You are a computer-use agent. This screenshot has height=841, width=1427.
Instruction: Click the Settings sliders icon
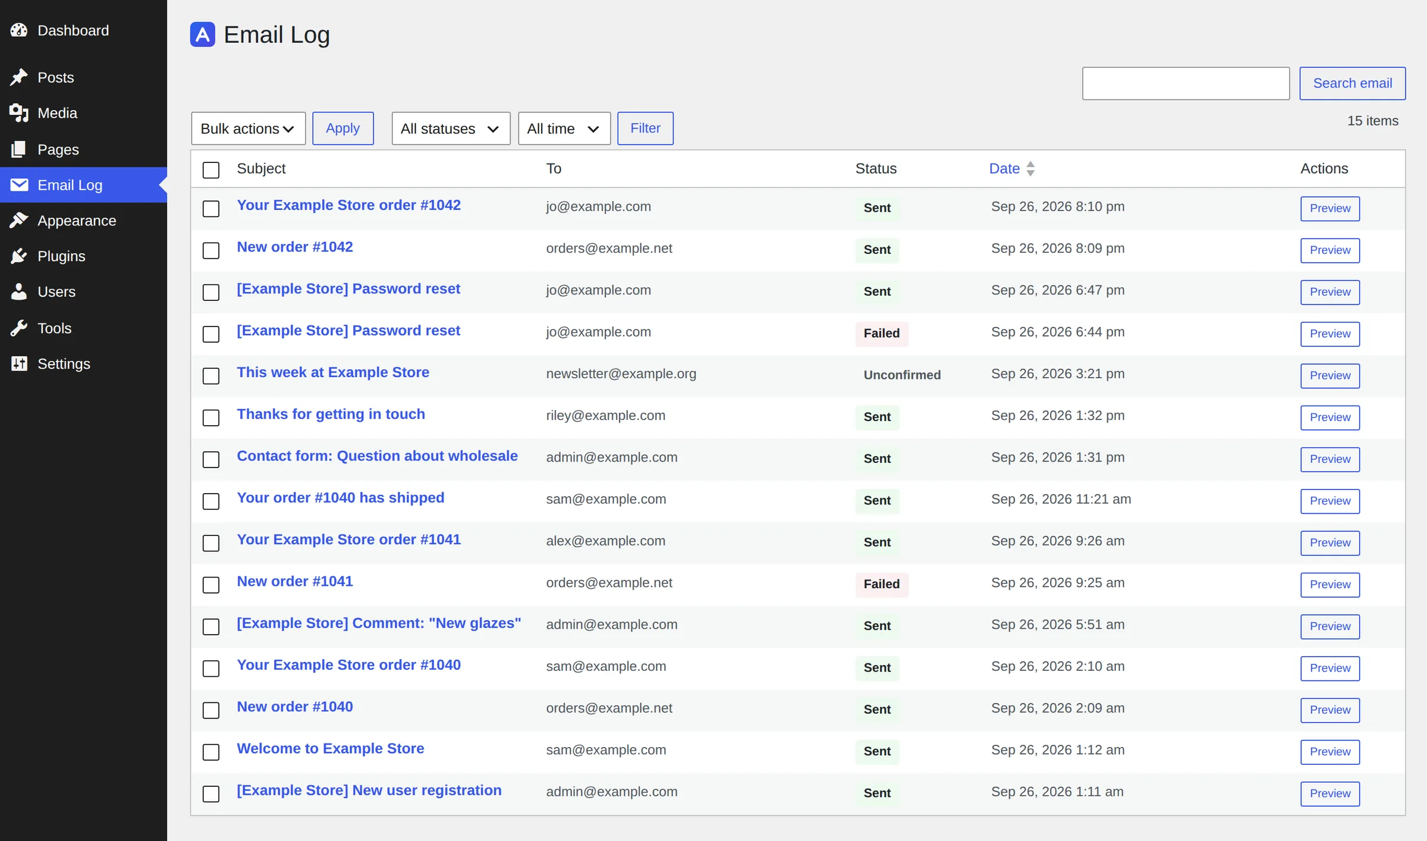pyautogui.click(x=19, y=364)
